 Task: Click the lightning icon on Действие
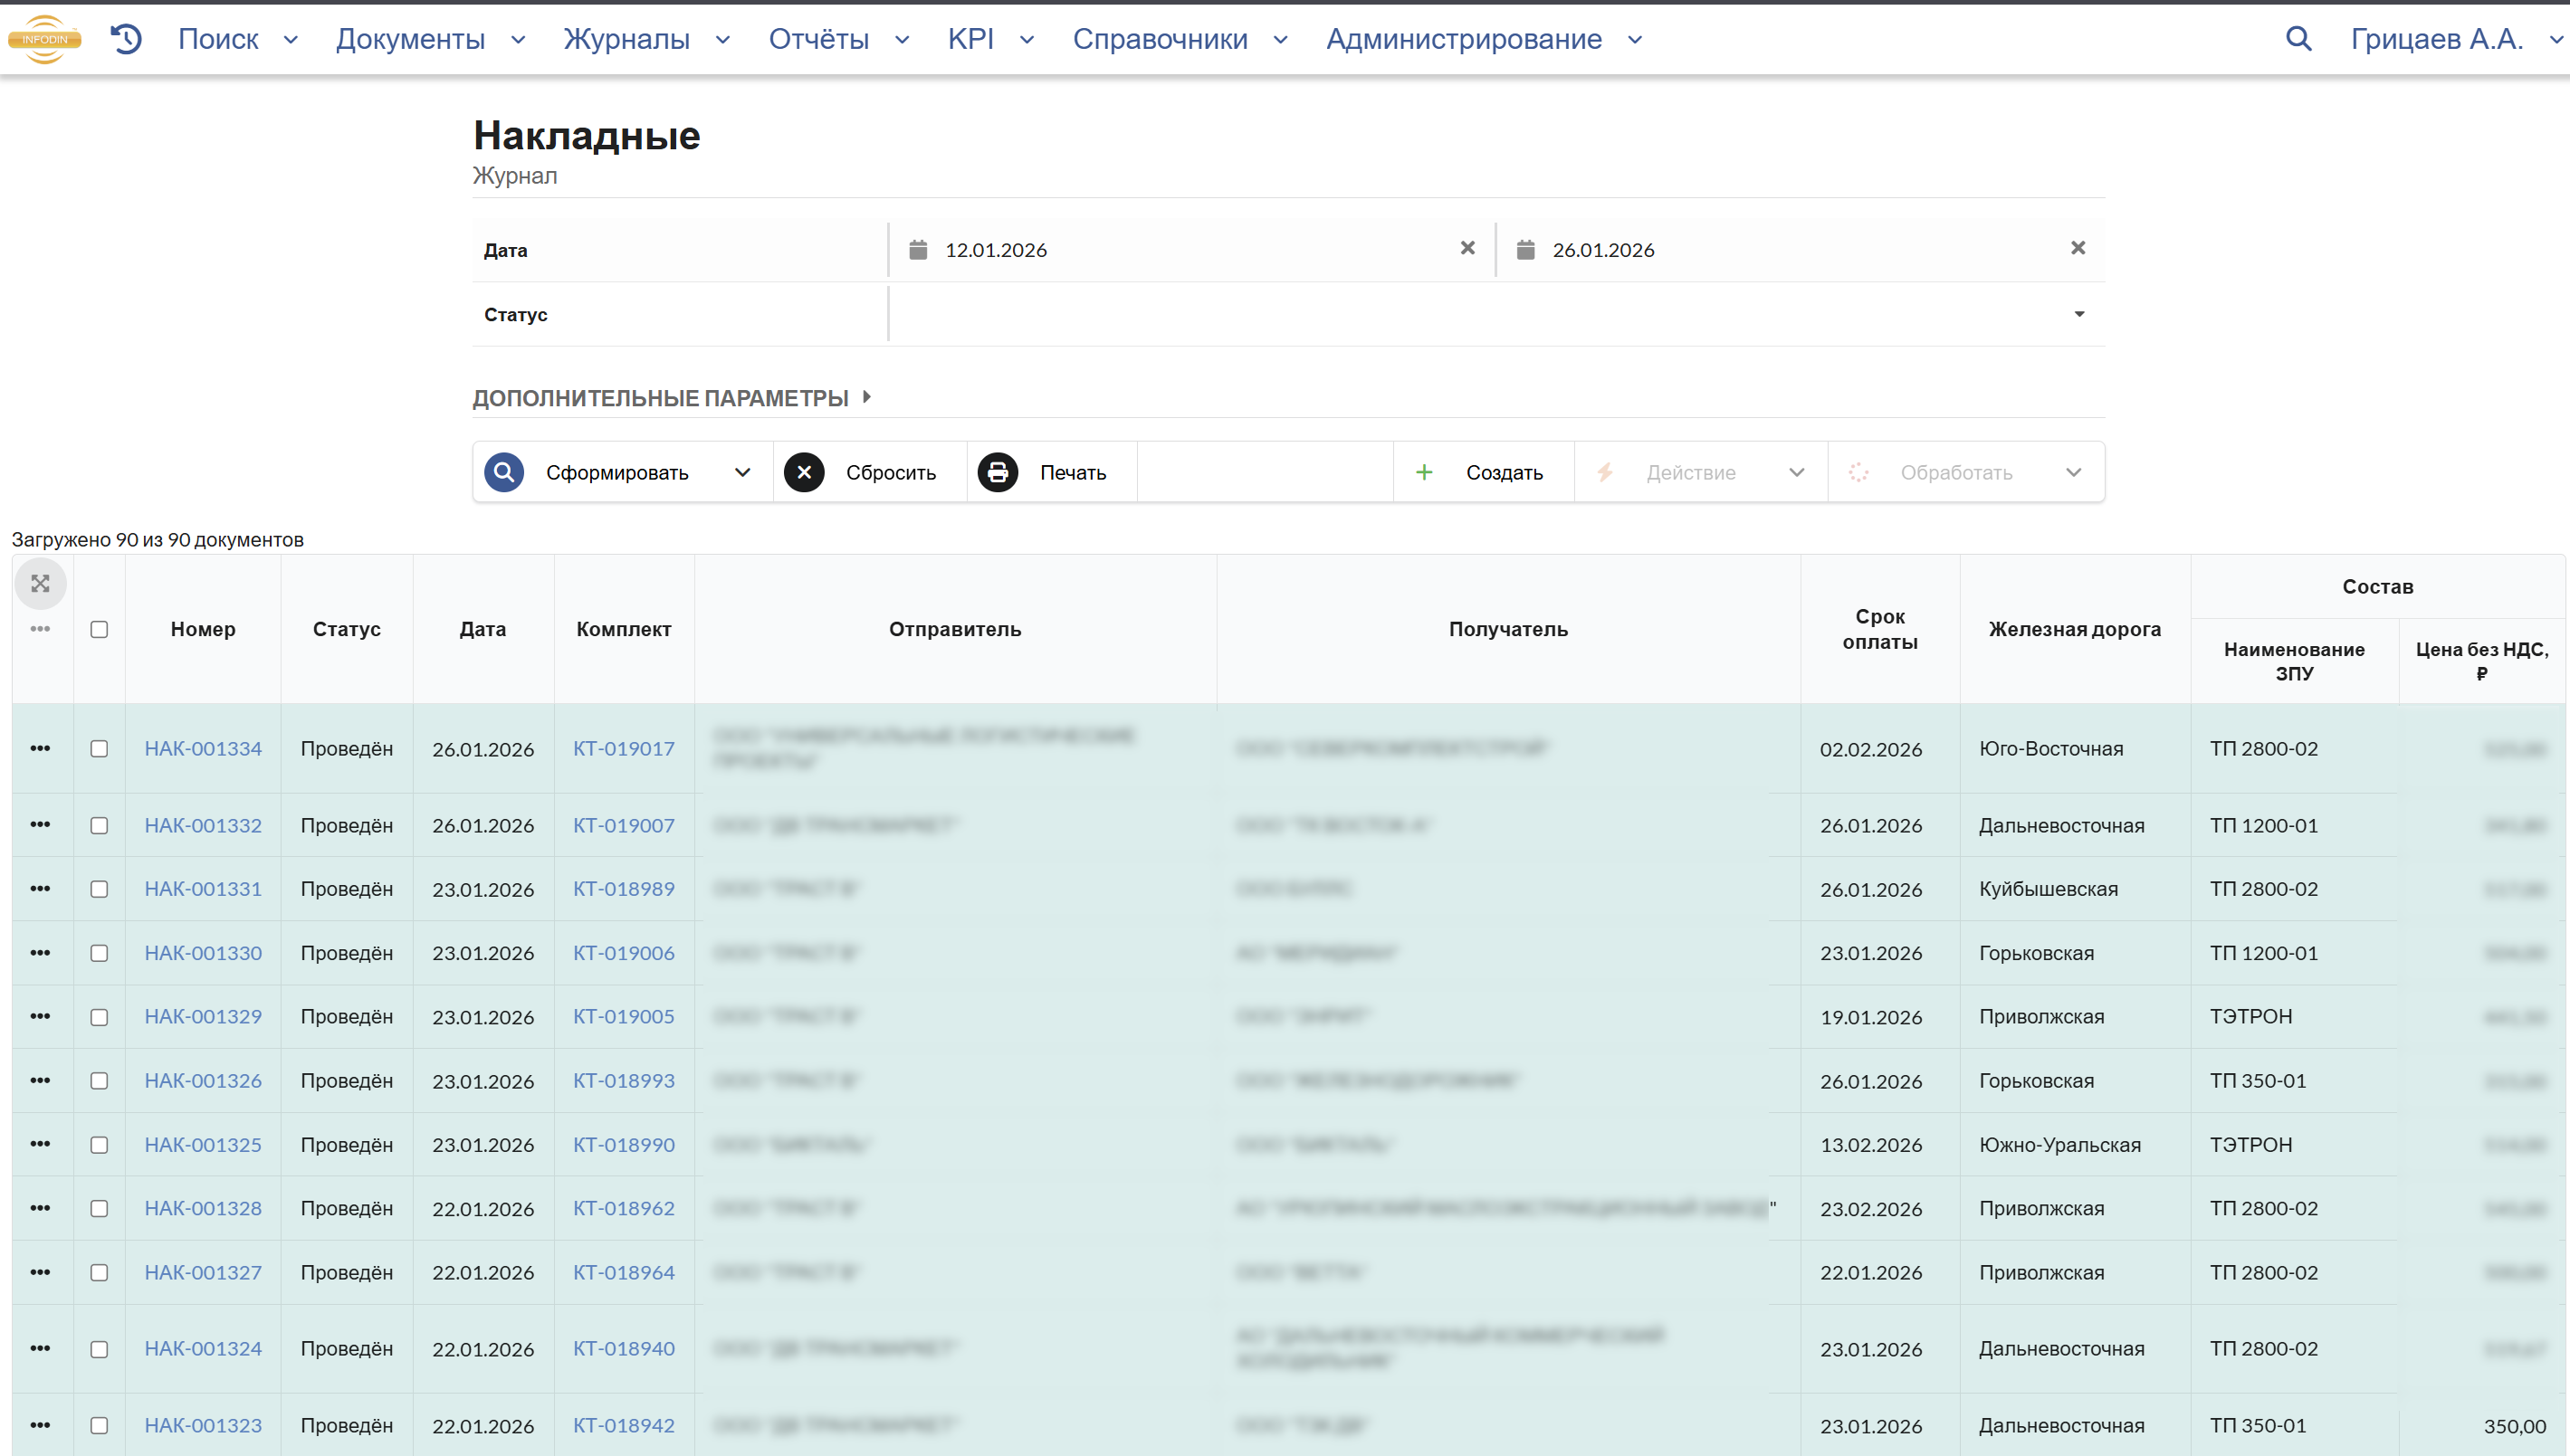[1605, 472]
